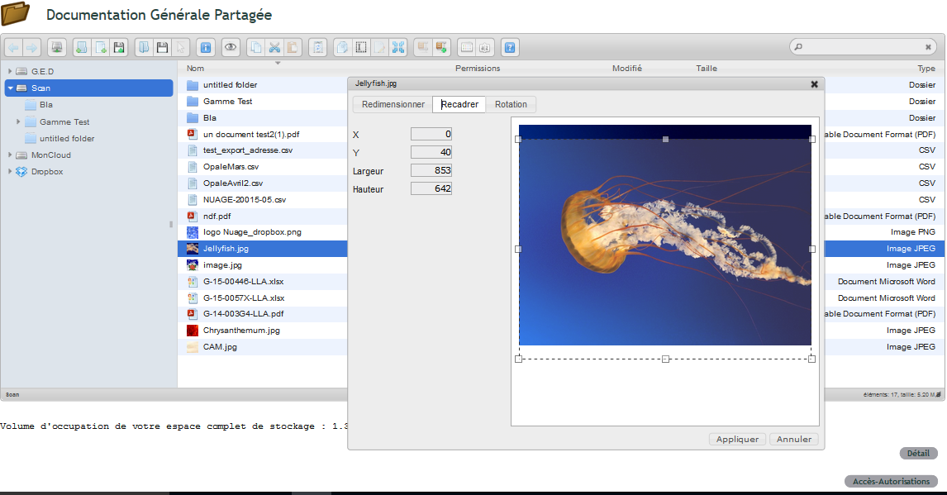Image resolution: width=947 pixels, height=495 pixels.
Task: Click the floppy disk save icon
Action: tap(162, 47)
